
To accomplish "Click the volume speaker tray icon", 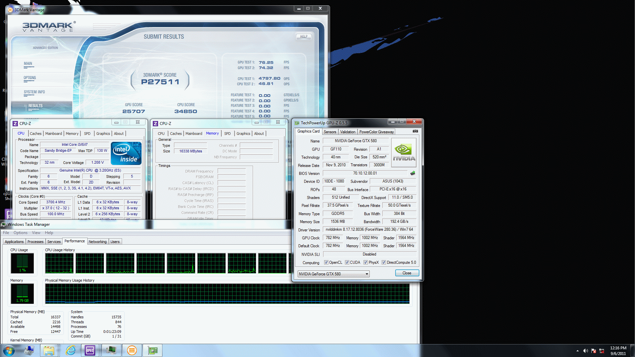I will (x=585, y=351).
